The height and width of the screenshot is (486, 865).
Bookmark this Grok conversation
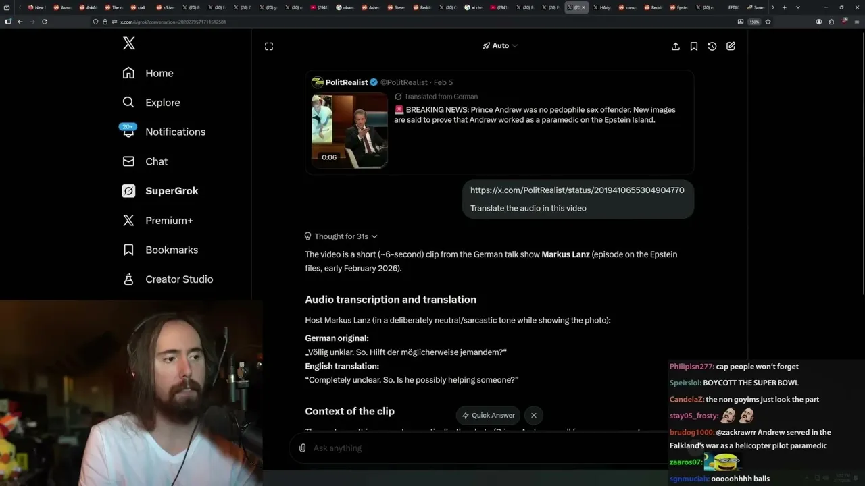pyautogui.click(x=694, y=46)
